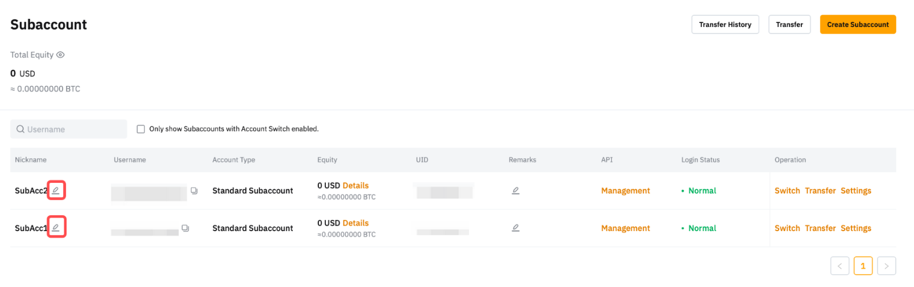
Task: Open API Management for SubAcc2
Action: (625, 191)
